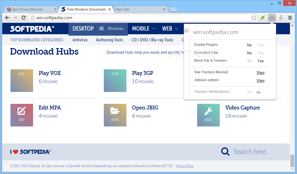Open the DESKTOP Windows section
This screenshot has height=174, width=297.
pos(98,29)
